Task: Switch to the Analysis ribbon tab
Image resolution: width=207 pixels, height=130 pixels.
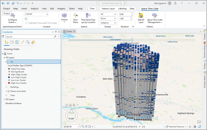Action: pos(34,9)
